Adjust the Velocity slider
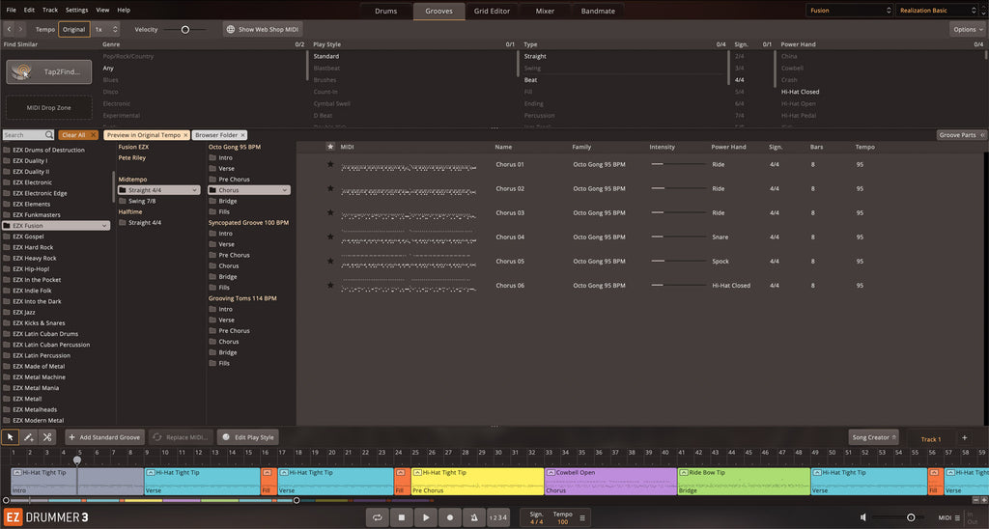 [x=184, y=30]
